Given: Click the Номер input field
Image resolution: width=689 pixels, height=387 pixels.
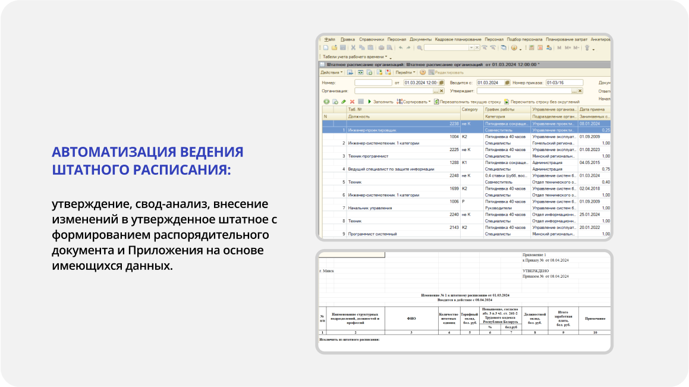Looking at the screenshot, I should (x=373, y=83).
